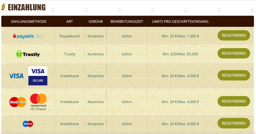Click the Gebühr column header
Viewport: 256px width, 134px height.
(x=96, y=22)
